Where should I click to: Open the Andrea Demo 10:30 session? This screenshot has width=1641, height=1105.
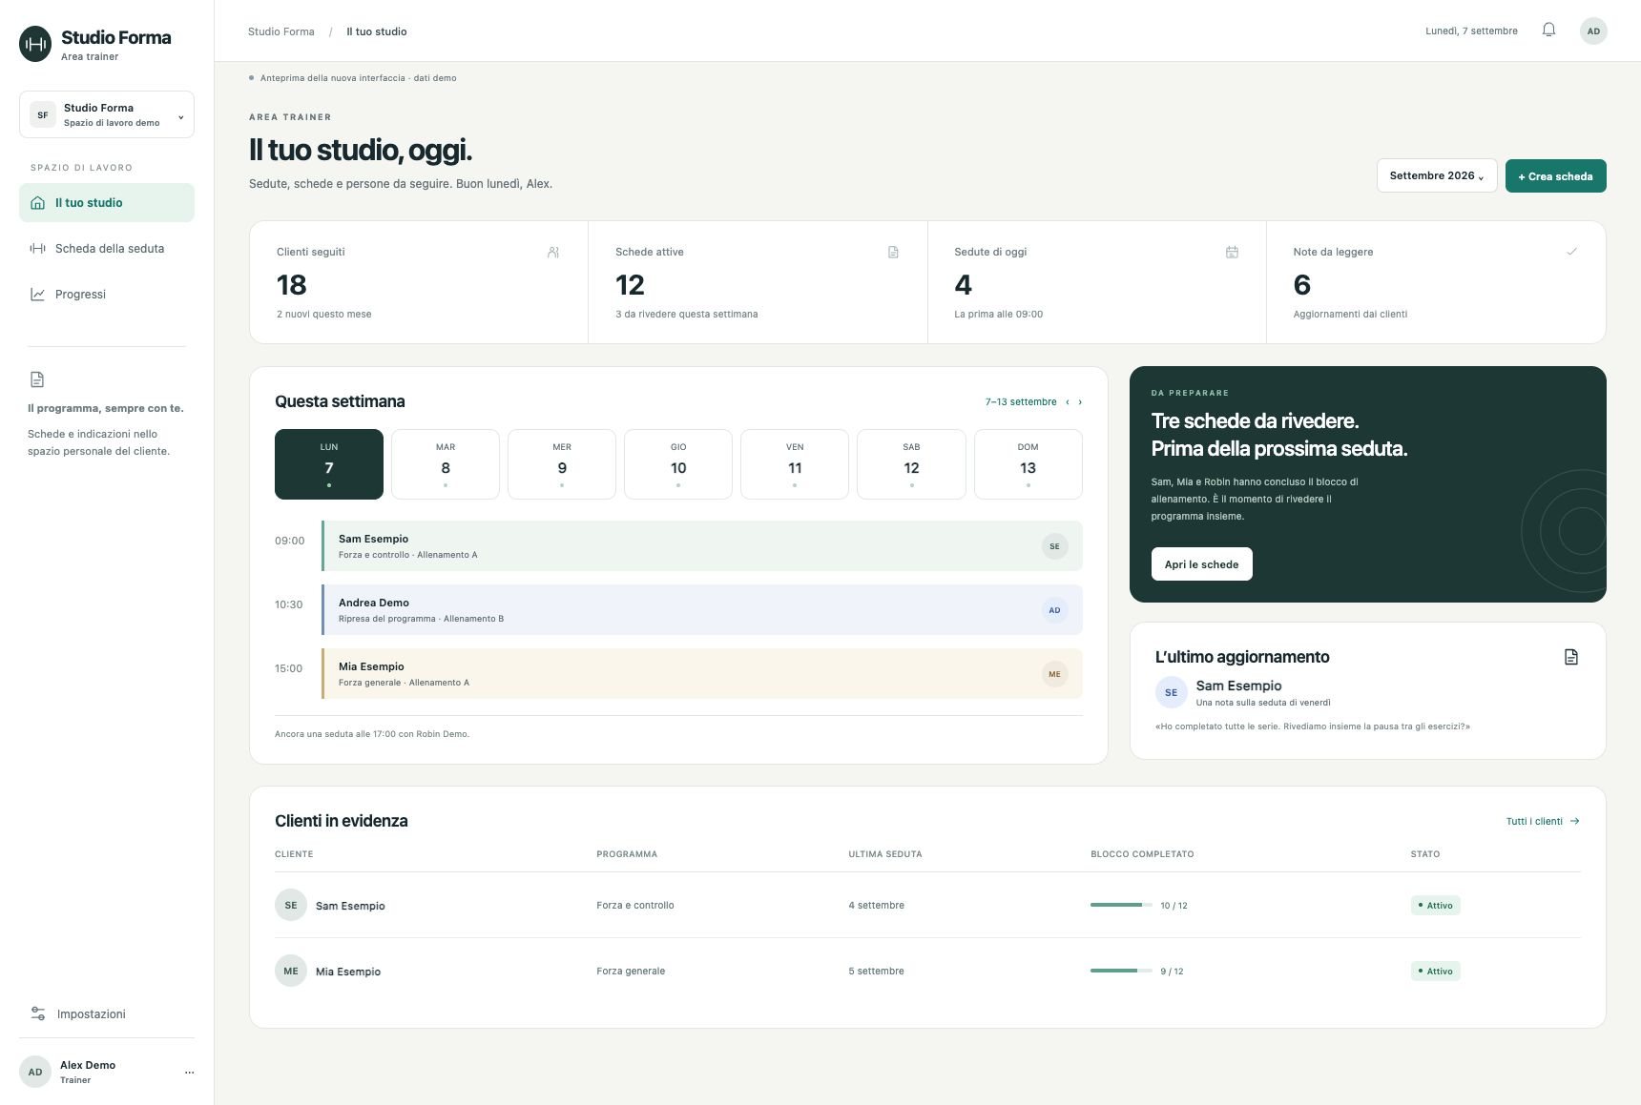pos(702,609)
